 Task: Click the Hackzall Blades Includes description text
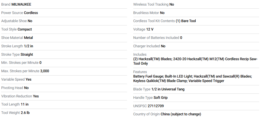[x=195, y=61]
